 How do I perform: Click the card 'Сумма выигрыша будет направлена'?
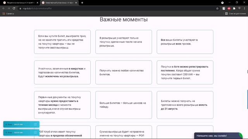(x=124, y=132)
